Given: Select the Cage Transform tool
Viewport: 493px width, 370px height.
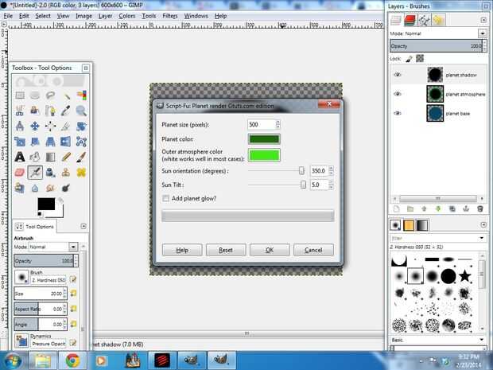Looking at the screenshot, I should (x=81, y=142).
